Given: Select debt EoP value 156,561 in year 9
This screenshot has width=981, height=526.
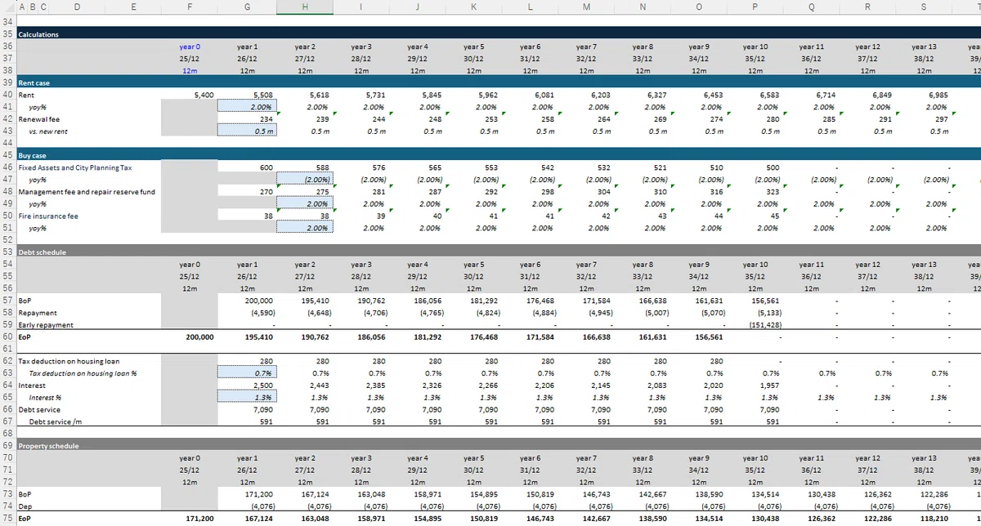Looking at the screenshot, I should (x=698, y=337).
